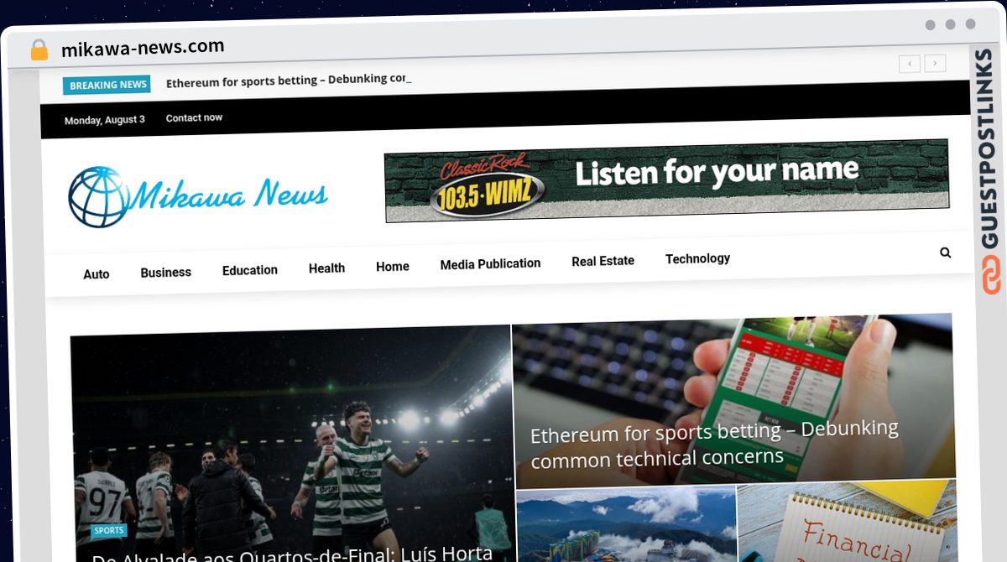The height and width of the screenshot is (562, 1007).
Task: Click the Monday, August 3 date text
Action: point(105,120)
